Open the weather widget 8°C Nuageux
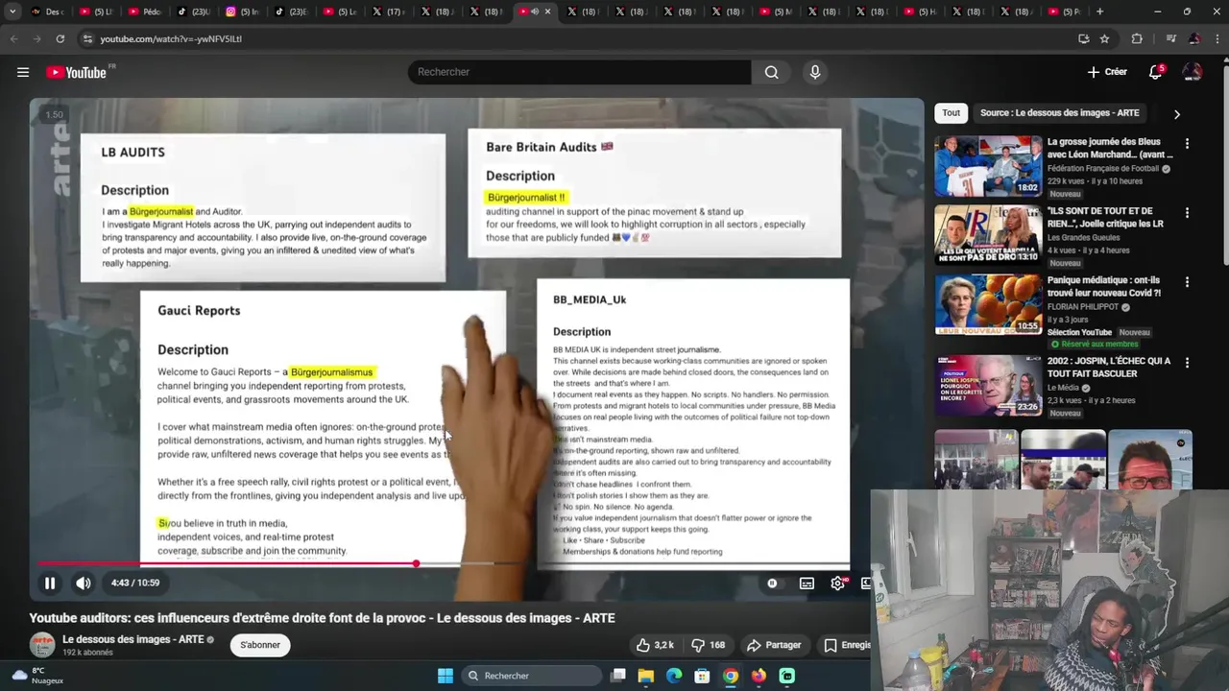 coord(36,676)
